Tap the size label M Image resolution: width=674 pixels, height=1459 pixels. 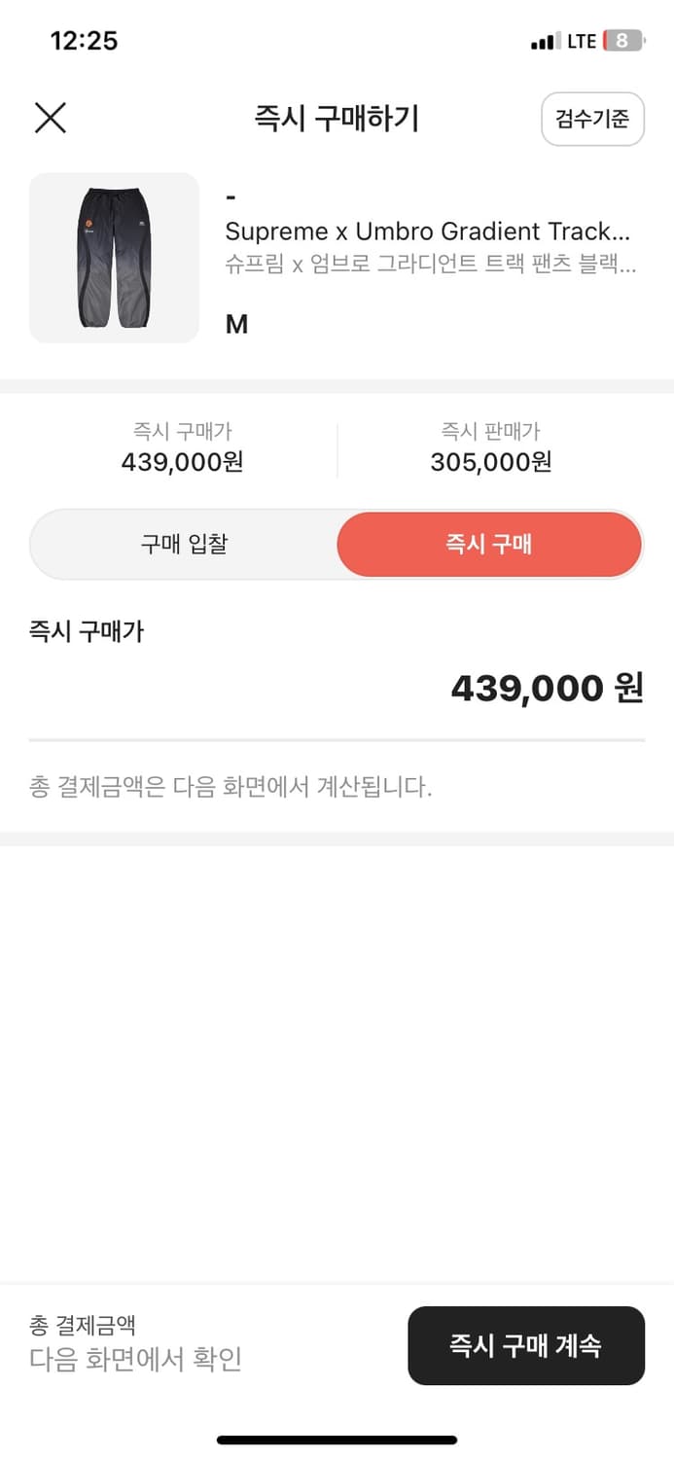(236, 324)
